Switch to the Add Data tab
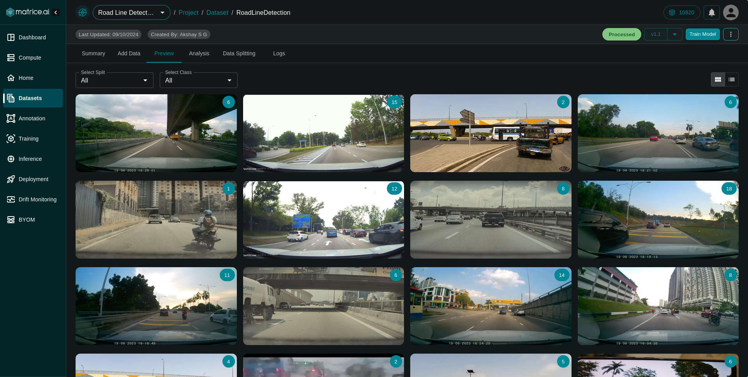This screenshot has height=377, width=748. click(x=129, y=53)
